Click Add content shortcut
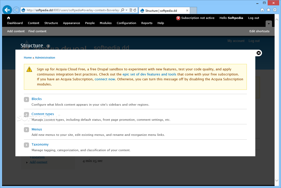Screen dimensions: 281x188 [16, 31]
